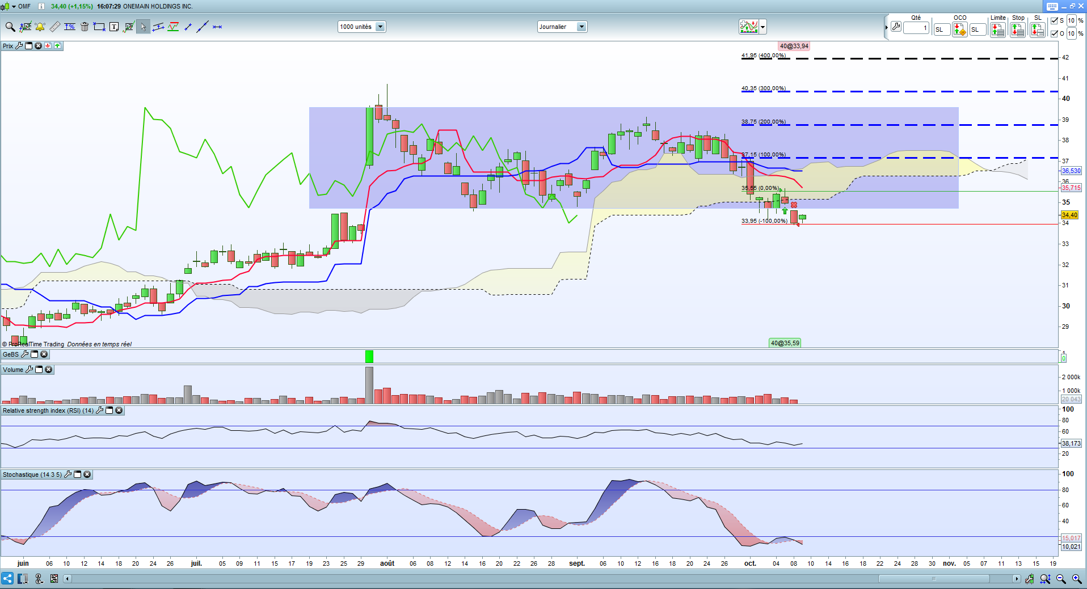Open Prix panel wrench settings
1087x589 pixels.
point(19,46)
